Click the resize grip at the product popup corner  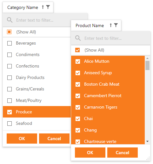tap(148, 158)
